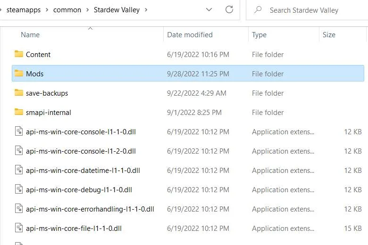This screenshot has width=368, height=245.
Task: Select the smapi-internal folder name
Action: 48,113
